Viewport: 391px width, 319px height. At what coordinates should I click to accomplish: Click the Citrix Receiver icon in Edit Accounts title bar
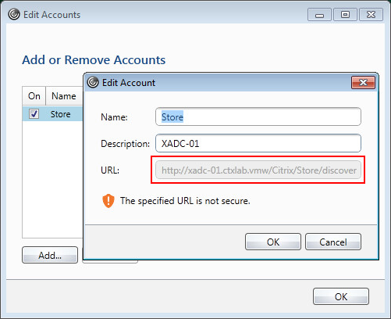click(x=14, y=14)
